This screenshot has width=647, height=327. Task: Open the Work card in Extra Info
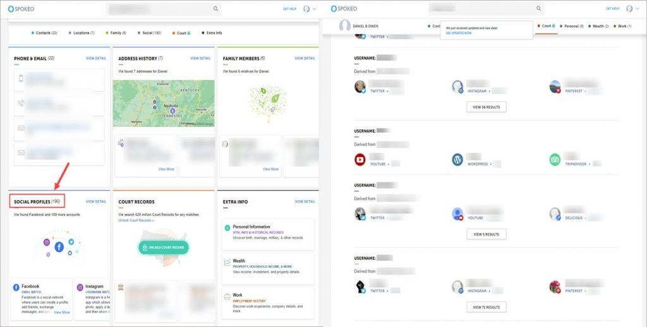[x=268, y=303]
